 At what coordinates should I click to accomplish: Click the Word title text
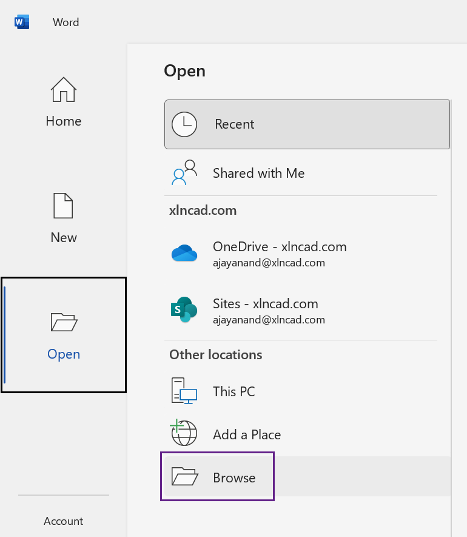66,22
